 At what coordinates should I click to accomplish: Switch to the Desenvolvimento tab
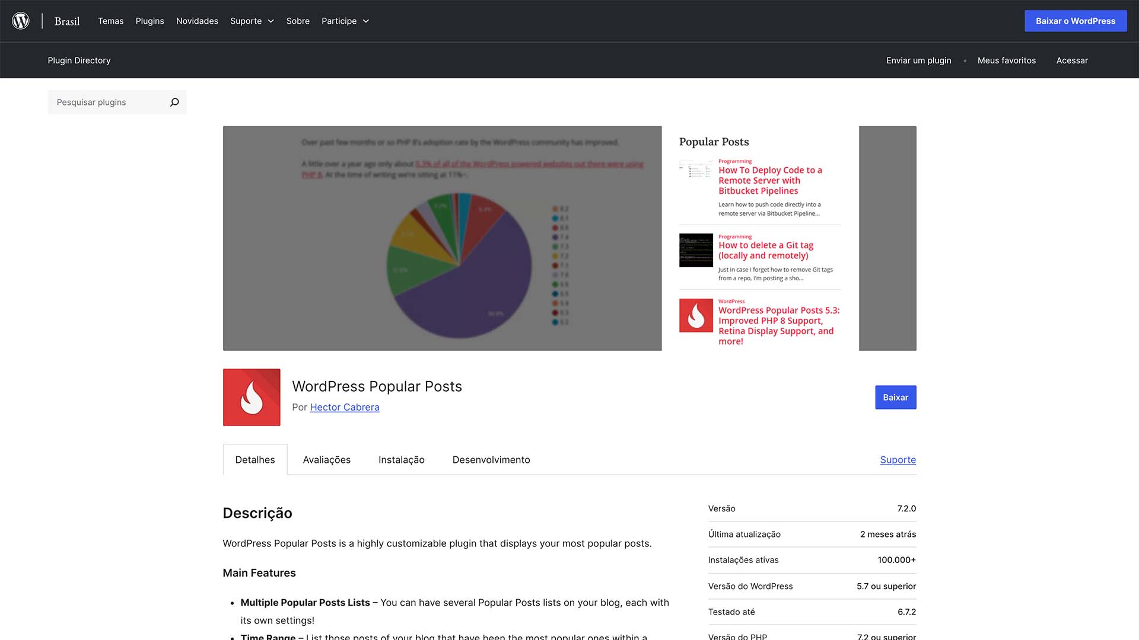[x=491, y=460]
